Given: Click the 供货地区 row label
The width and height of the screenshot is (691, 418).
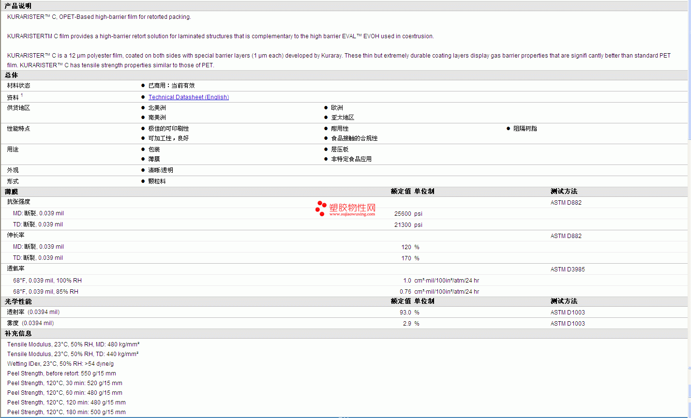Looking at the screenshot, I should coord(18,108).
